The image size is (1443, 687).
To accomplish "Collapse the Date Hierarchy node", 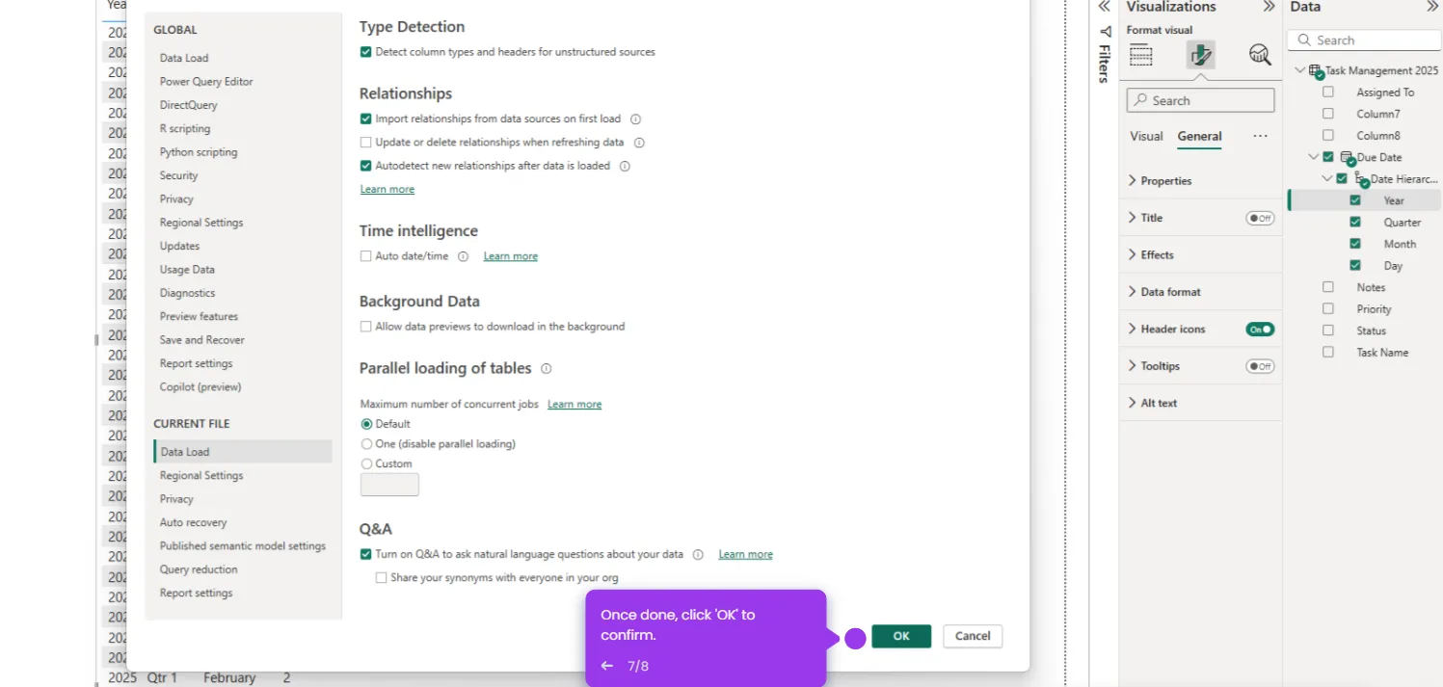I will pos(1327,178).
